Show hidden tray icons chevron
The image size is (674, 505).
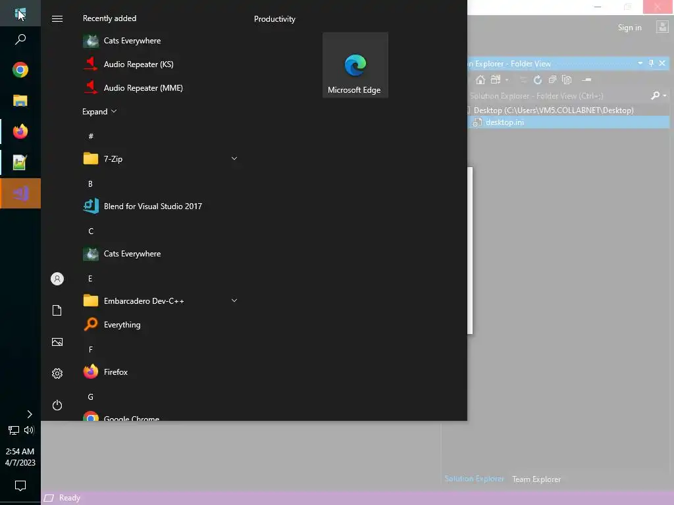pyautogui.click(x=29, y=414)
